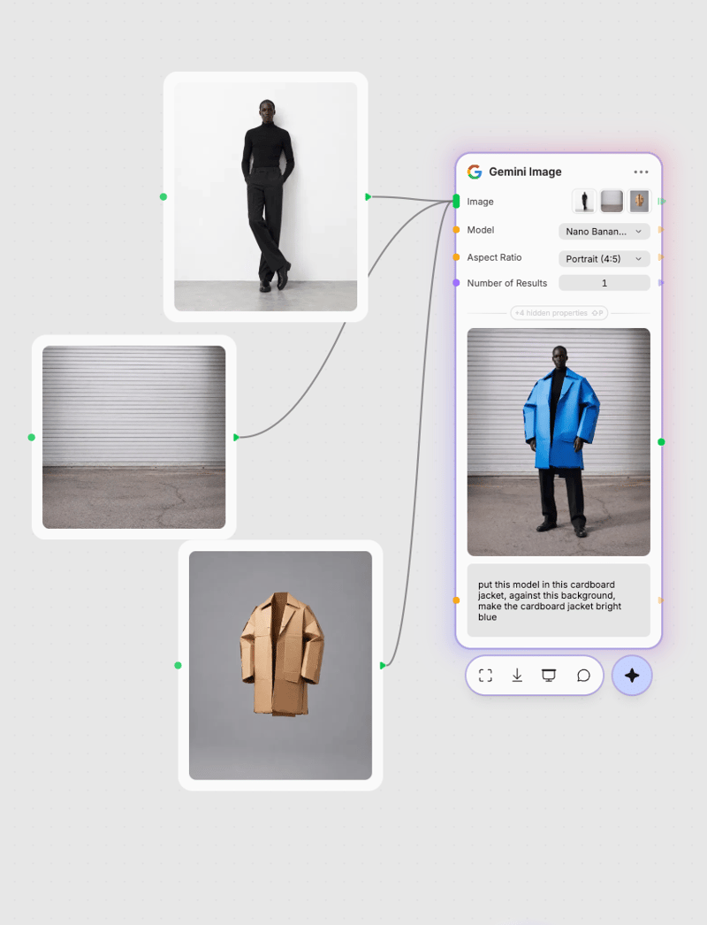The width and height of the screenshot is (707, 925).
Task: Click the purple Number of Results input port
Action: 456,283
